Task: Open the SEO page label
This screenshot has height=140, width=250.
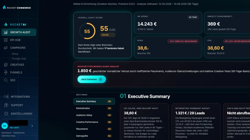Action: point(12,80)
